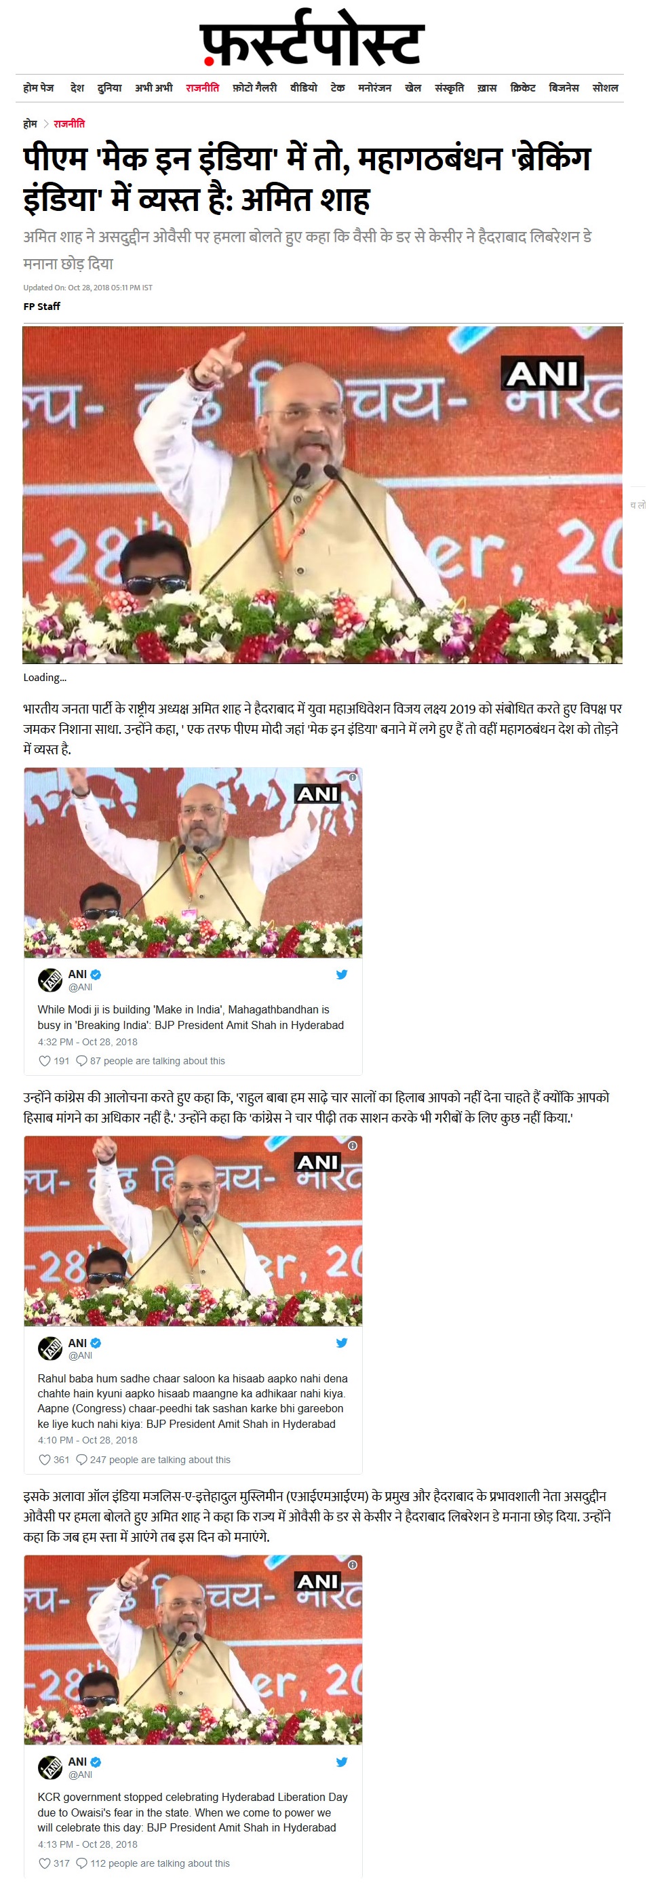649x1902 pixels.
Task: Open the ANI profile avatar in first tweet
Action: coord(50,979)
